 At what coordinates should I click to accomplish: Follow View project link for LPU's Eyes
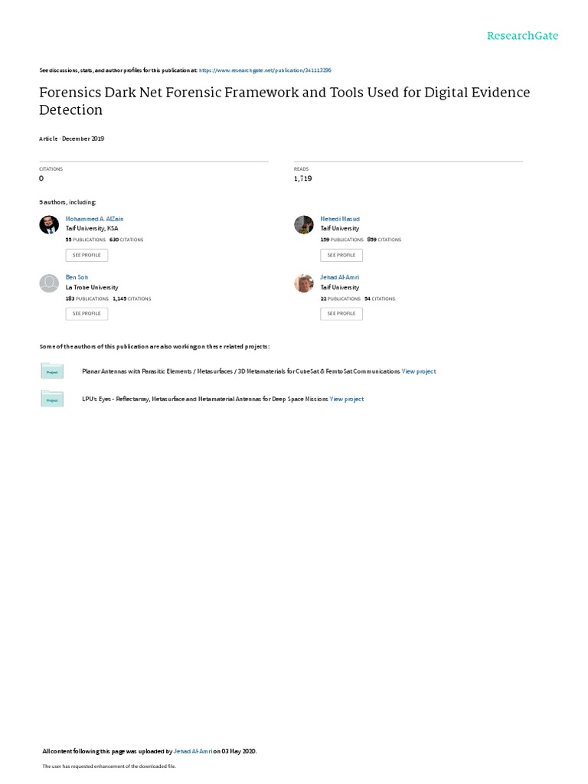tap(347, 399)
